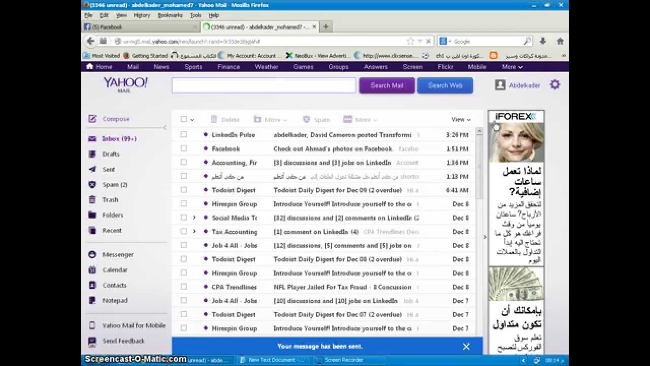650x366 pixels.
Task: Check the Job 4 All Dec 7 checkbox
Action: point(184,300)
